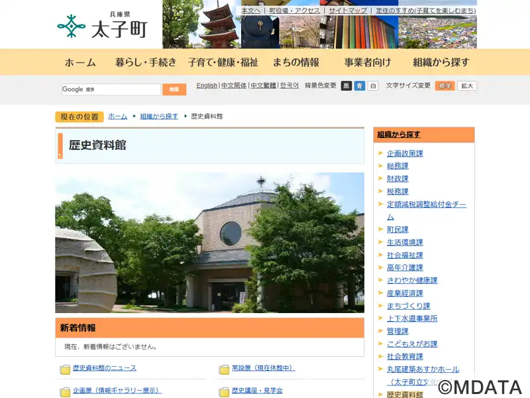Open folder icon beside 歴史講座・見学会
The image size is (530, 398).
[x=224, y=392]
